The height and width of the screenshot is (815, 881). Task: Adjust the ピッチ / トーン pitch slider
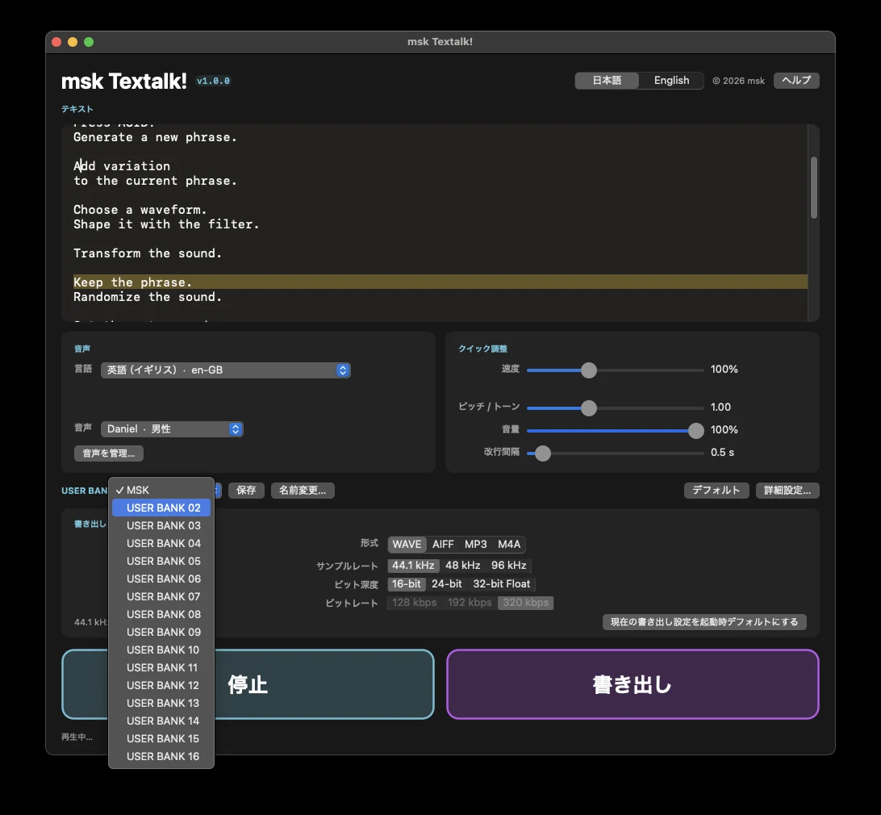coord(589,408)
